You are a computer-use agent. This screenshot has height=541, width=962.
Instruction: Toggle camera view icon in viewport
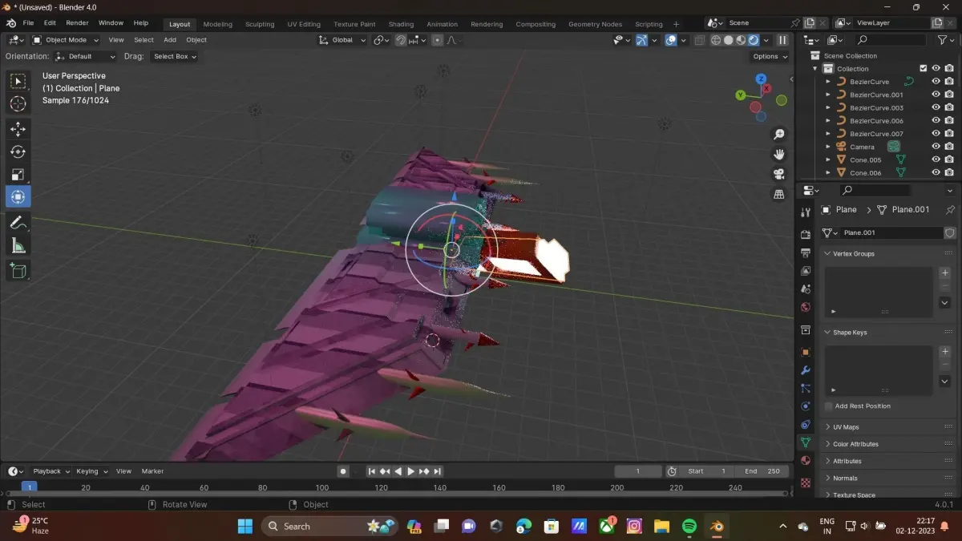(778, 174)
